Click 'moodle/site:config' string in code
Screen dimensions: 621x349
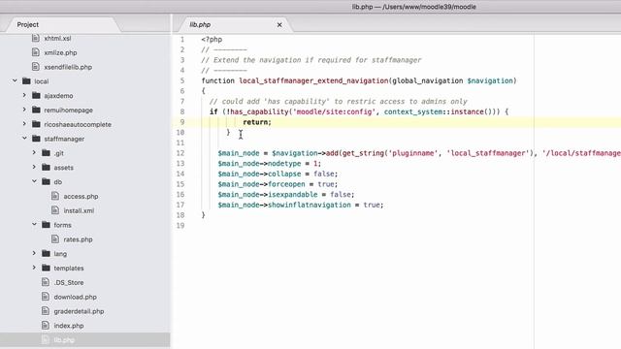[334, 111]
